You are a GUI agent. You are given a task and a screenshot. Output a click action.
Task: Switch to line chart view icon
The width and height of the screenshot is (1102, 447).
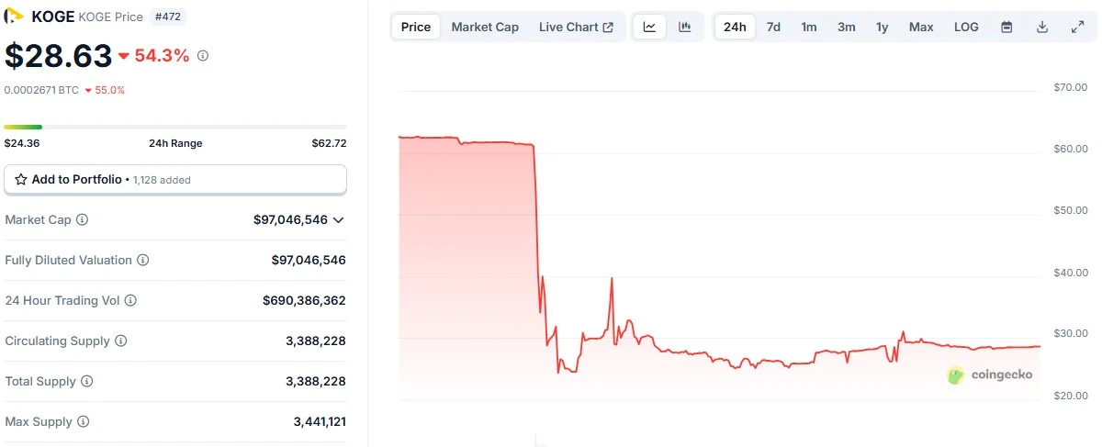(x=650, y=27)
